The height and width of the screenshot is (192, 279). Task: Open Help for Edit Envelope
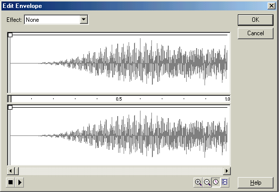[256, 183]
